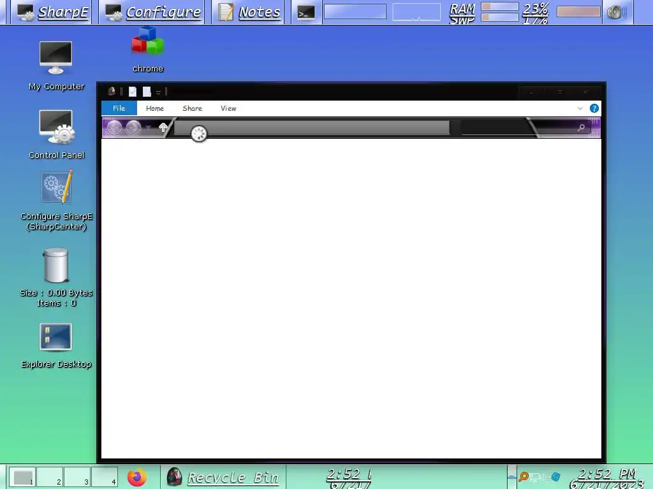Open the File tab in Explorer
The height and width of the screenshot is (489, 653).
coord(119,108)
